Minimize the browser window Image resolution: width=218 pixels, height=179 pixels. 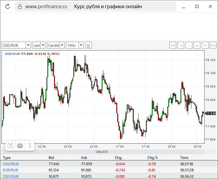pos(183,7)
